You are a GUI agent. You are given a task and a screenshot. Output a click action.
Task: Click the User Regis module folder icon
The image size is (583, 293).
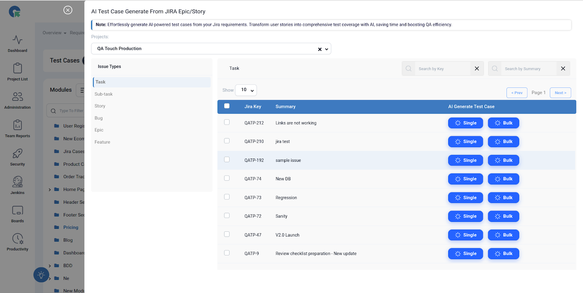coord(56,126)
